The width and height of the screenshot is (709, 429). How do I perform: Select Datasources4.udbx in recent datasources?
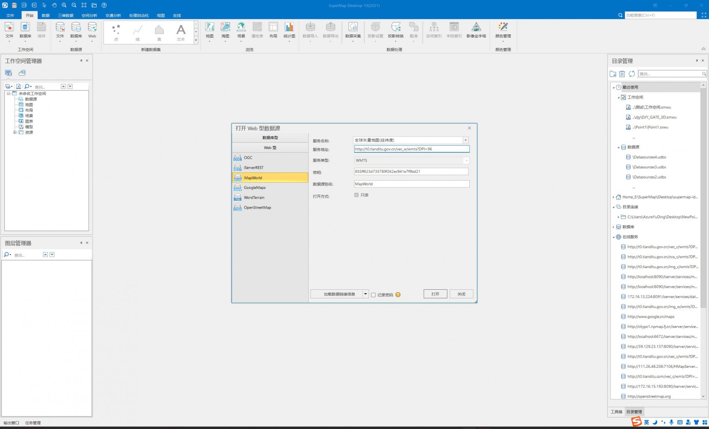[649, 157]
